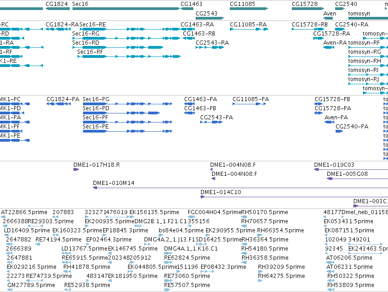Click the CG2543 gene label

[x=207, y=13]
